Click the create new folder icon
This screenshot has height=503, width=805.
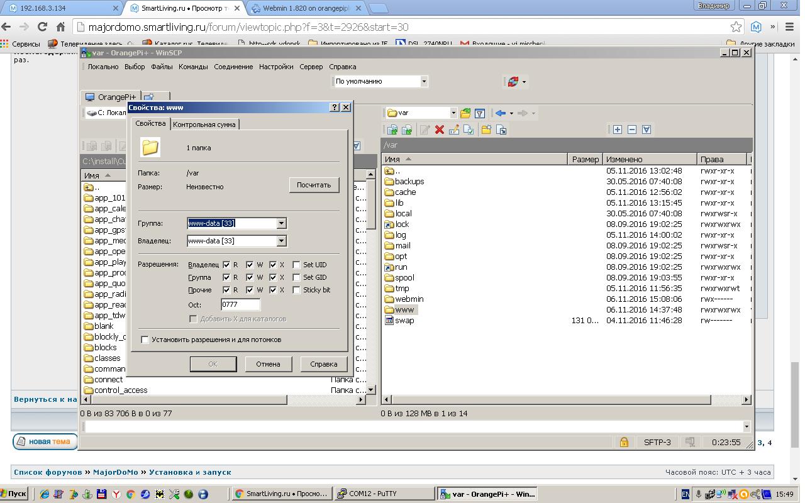point(486,130)
